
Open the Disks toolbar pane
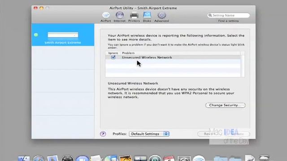point(147,17)
